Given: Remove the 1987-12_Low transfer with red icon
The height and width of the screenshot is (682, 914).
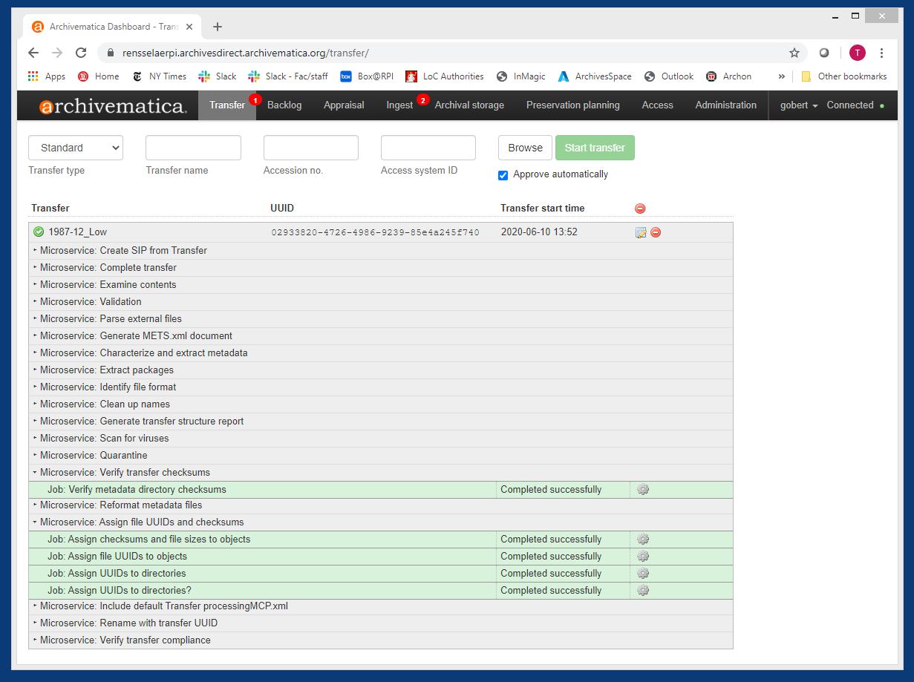Looking at the screenshot, I should [656, 232].
